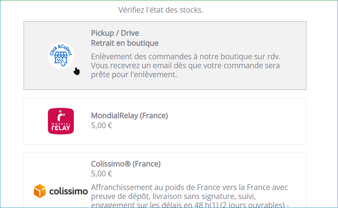
Task: Click the 'Enlèvement des commandes' pickup description
Action: point(186,66)
